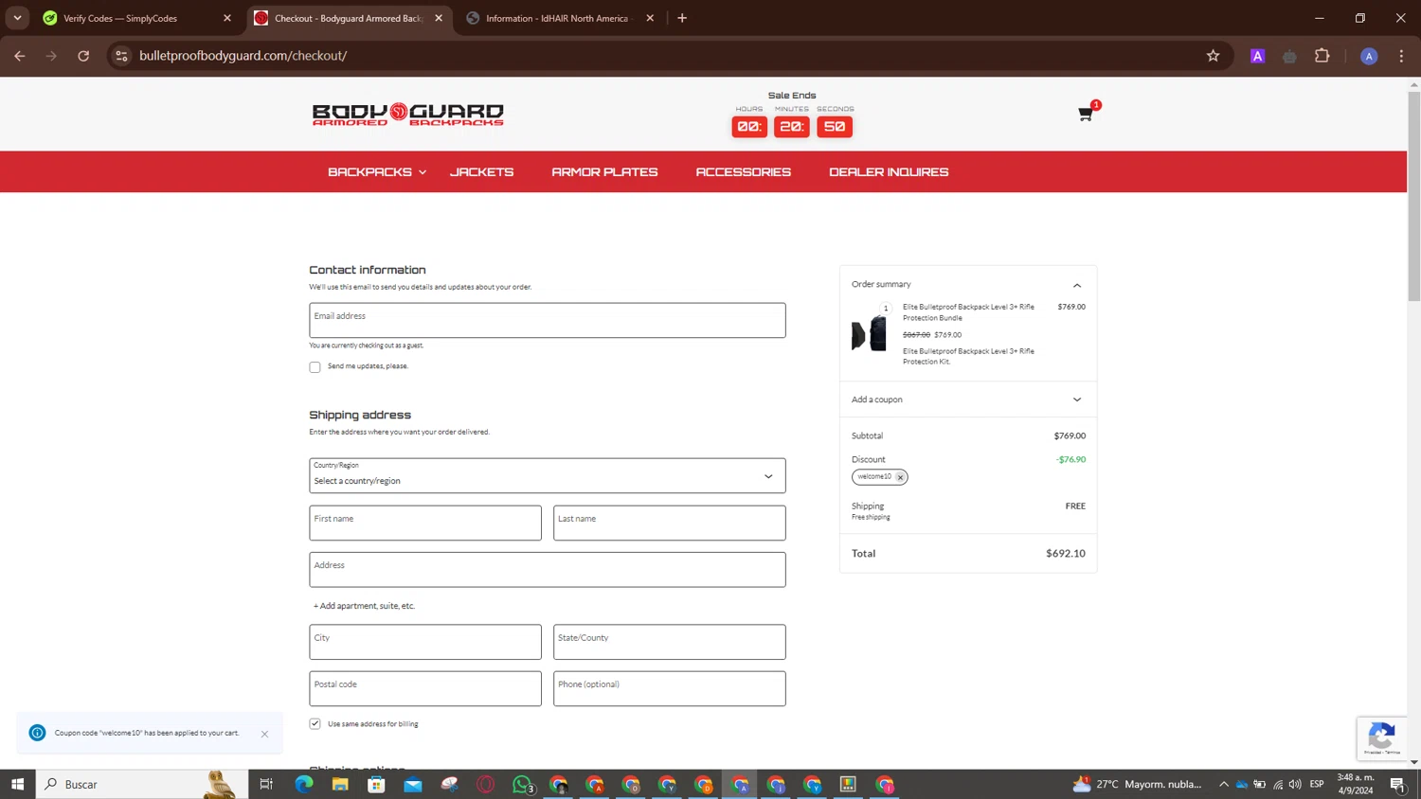
Task: Click the City field
Action: 425,642
